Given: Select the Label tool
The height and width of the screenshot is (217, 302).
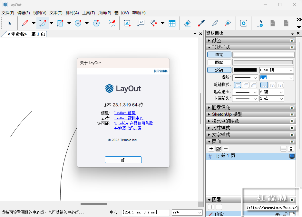Looking at the screenshot, I should point(141,23).
